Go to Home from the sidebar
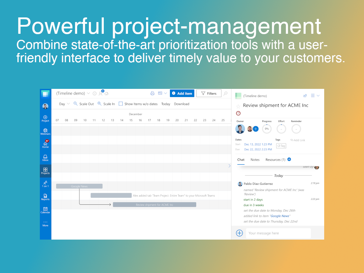Screen dimensions: 364x273 (45, 144)
